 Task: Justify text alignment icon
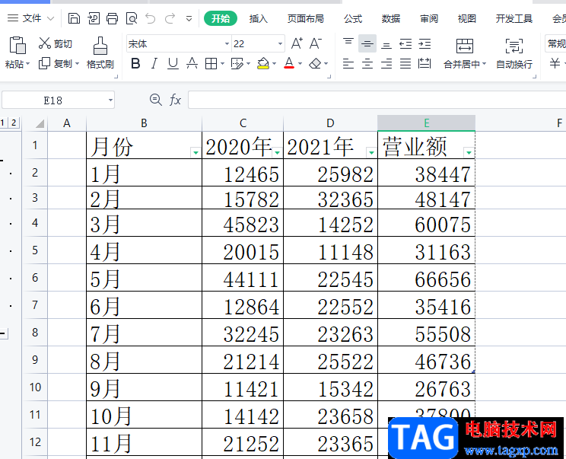coord(405,64)
